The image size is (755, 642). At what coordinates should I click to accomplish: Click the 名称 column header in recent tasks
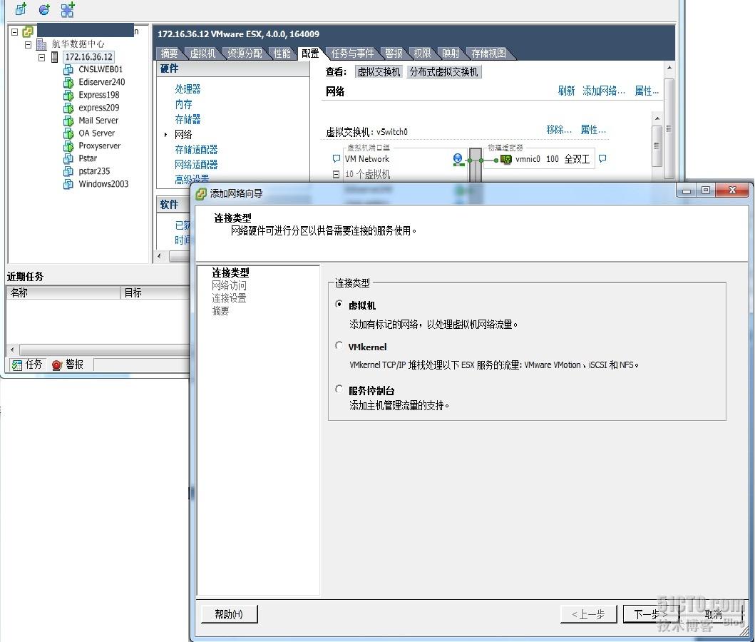pos(63,293)
